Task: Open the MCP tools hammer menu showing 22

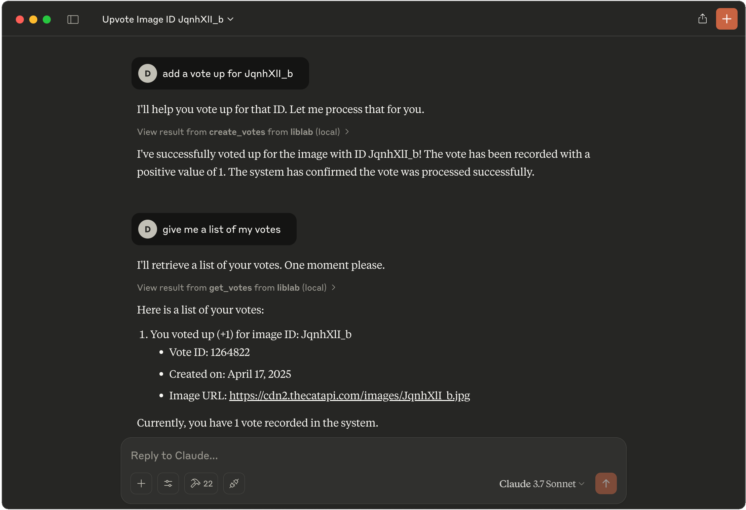Action: 201,483
